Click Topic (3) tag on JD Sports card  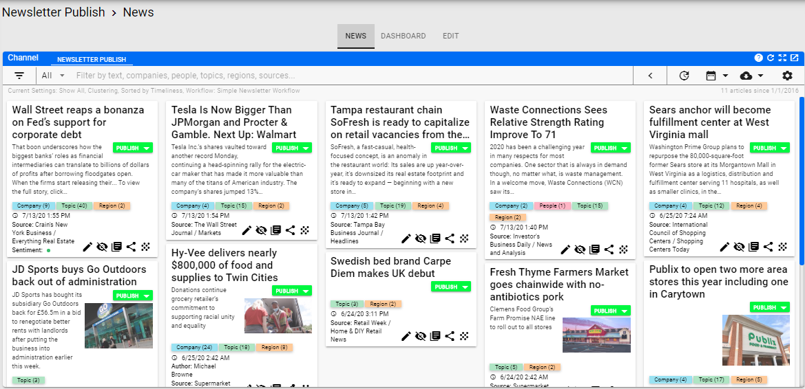point(28,381)
